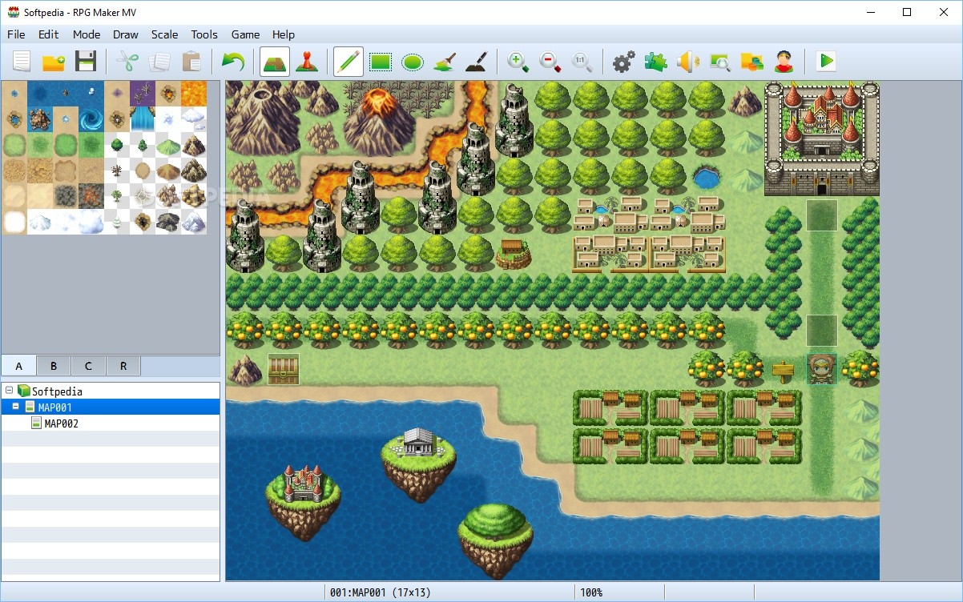Collapse the MAP001 tree node
The width and height of the screenshot is (963, 602).
click(17, 407)
